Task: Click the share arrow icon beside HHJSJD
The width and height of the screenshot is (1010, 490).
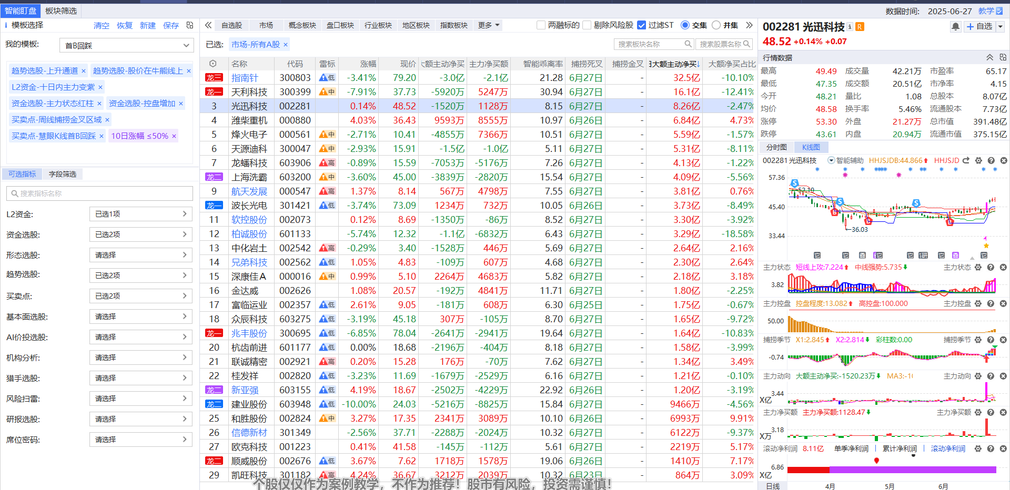Action: point(966,160)
